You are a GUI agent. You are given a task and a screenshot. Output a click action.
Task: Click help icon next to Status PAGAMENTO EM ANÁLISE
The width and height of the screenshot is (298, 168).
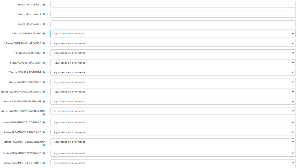pyautogui.click(x=44, y=102)
